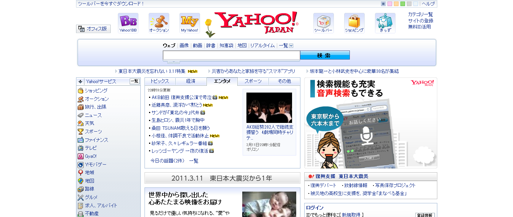Image resolution: width=513 pixels, height=217 pixels.
Task: Open グルメ in the sidebar
Action: (91, 197)
